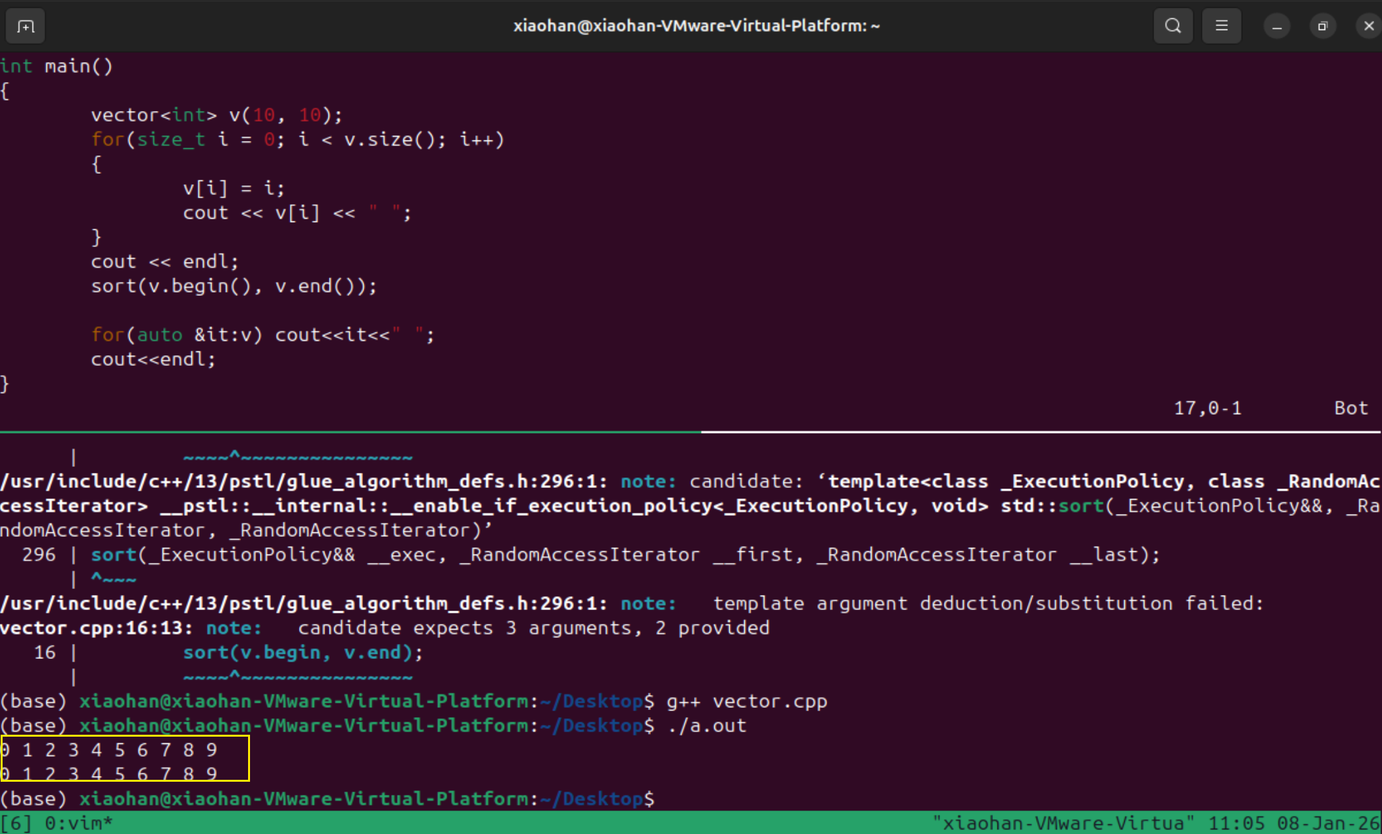
Task: Click the date and time in tmux status bar
Action: coord(1293,823)
